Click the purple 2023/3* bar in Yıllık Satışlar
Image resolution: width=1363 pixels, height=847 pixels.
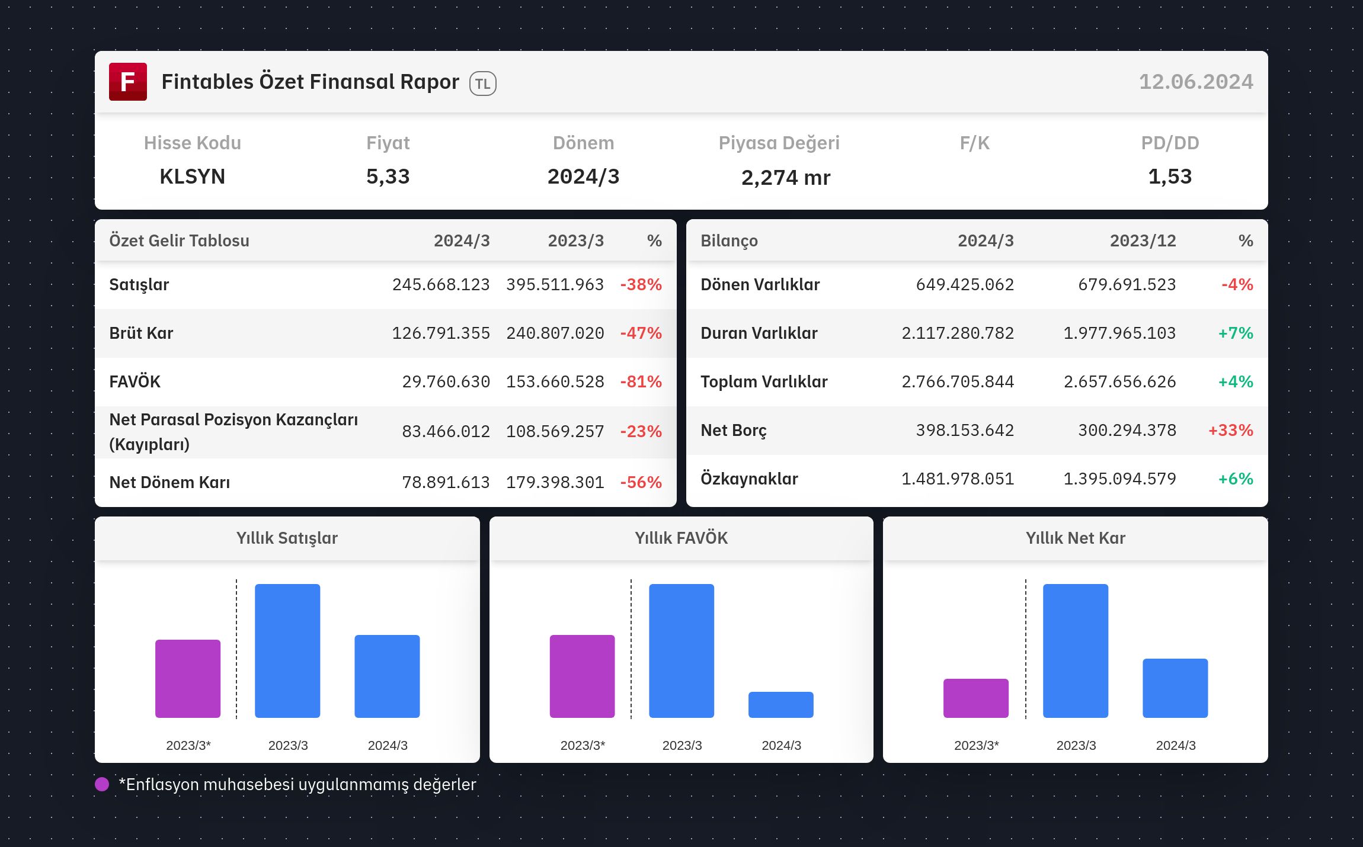188,679
